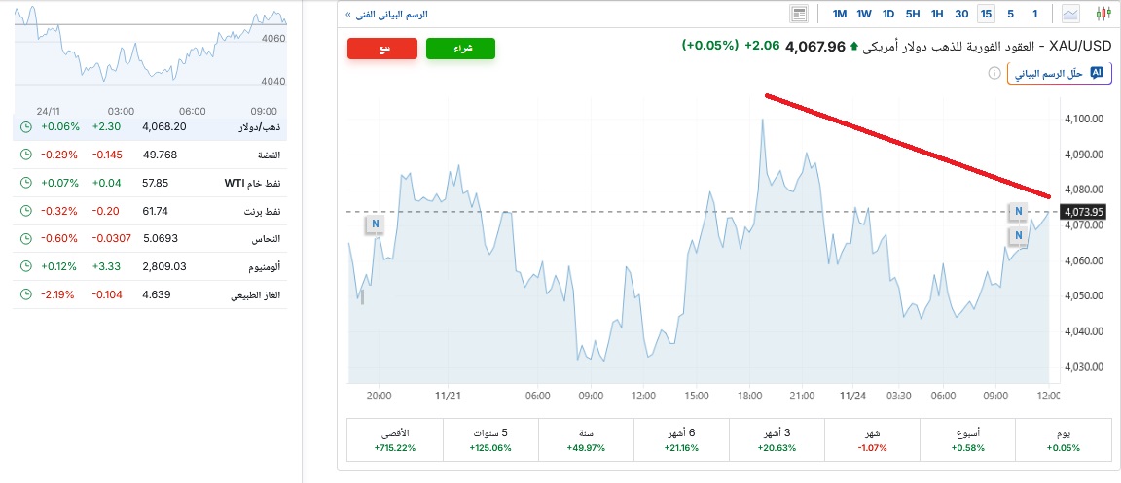1121x483 pixels.
Task: Set chart interval to 1D
Action: 887,14
